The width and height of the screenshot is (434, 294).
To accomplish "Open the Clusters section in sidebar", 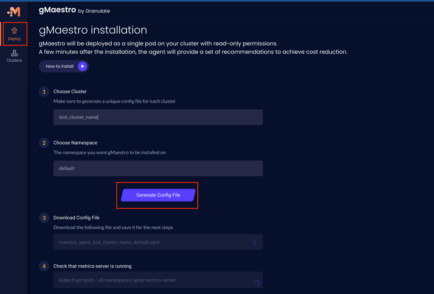I will pos(14,56).
